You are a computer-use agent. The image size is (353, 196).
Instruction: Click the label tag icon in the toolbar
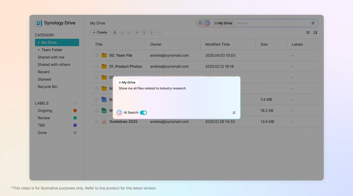[137, 32]
